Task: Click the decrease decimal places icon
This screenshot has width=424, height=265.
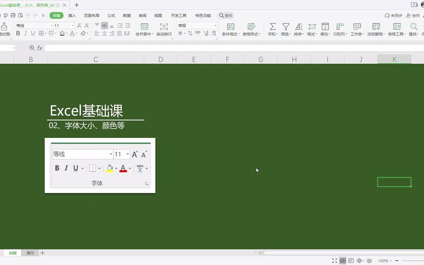Action: [214, 33]
